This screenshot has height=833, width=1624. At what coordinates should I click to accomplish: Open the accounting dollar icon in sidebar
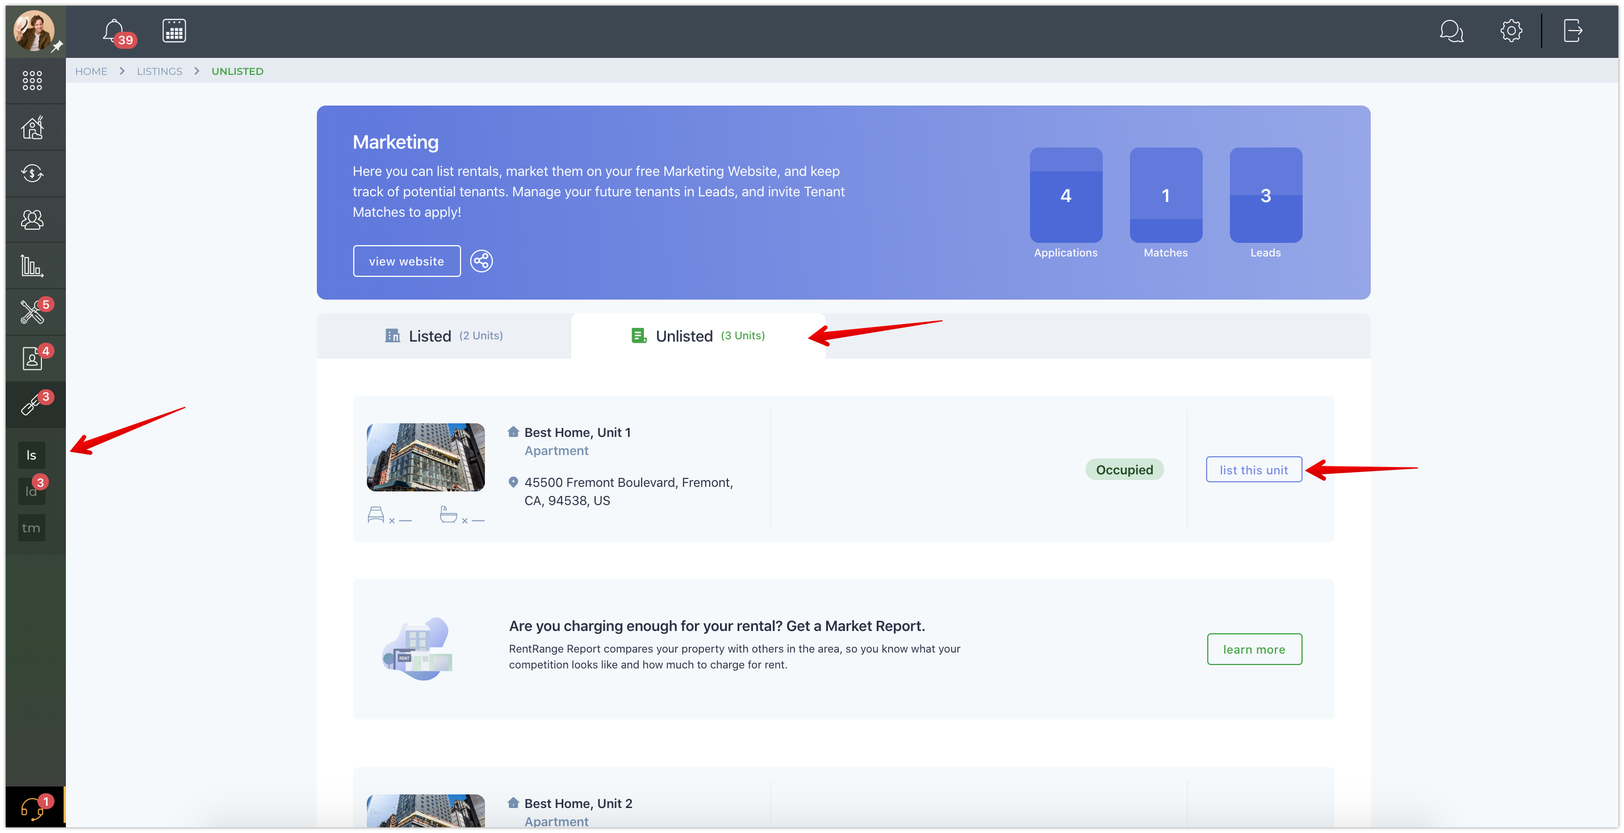pos(32,173)
